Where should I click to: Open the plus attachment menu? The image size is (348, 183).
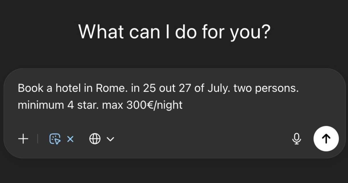tap(23, 139)
